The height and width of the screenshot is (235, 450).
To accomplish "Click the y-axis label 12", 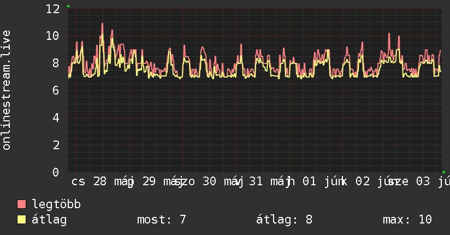I will pyautogui.click(x=52, y=9).
